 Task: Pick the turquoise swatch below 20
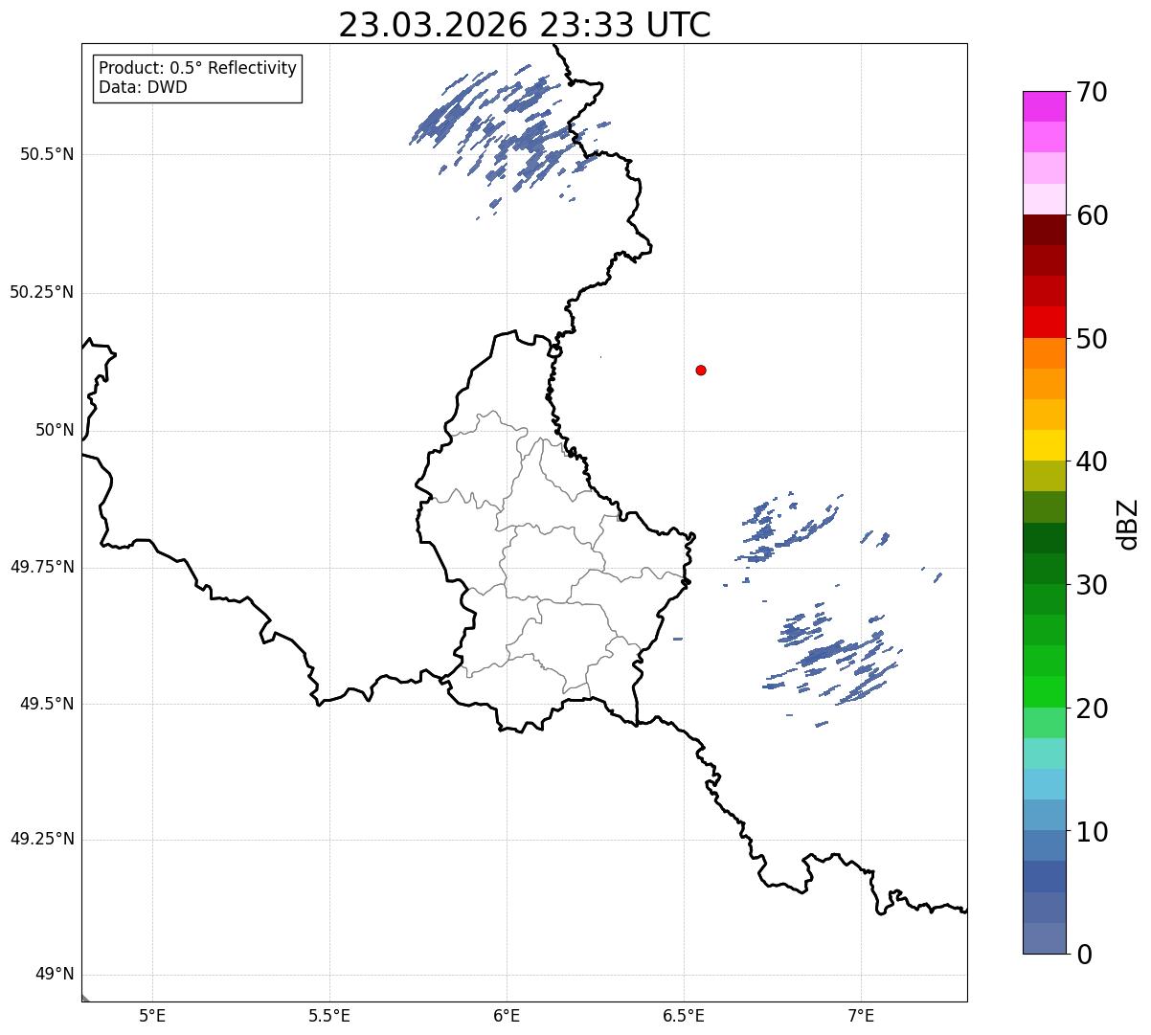click(1044, 754)
